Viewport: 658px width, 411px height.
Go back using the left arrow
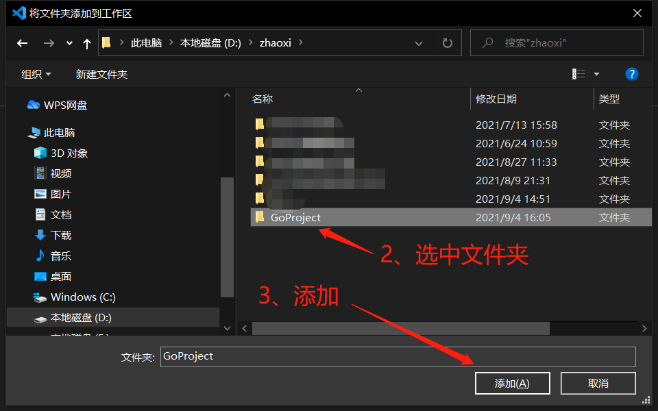tap(22, 42)
